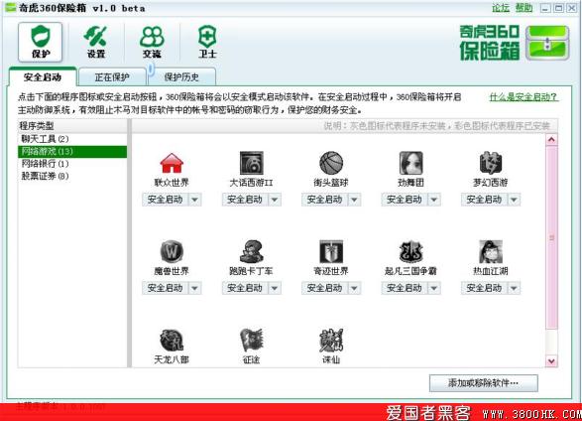Viewport: 582px width, 421px height.
Task: Open the 交流 community icon
Action: [x=152, y=42]
